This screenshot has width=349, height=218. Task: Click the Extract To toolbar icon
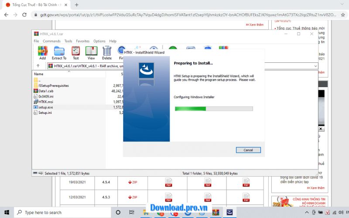tap(59, 52)
